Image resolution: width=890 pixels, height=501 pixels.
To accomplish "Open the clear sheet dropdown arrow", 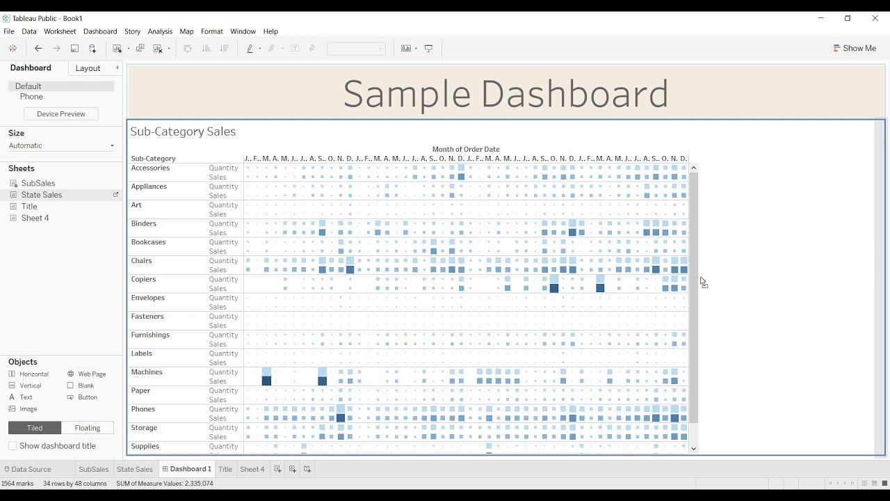I will [x=169, y=49].
